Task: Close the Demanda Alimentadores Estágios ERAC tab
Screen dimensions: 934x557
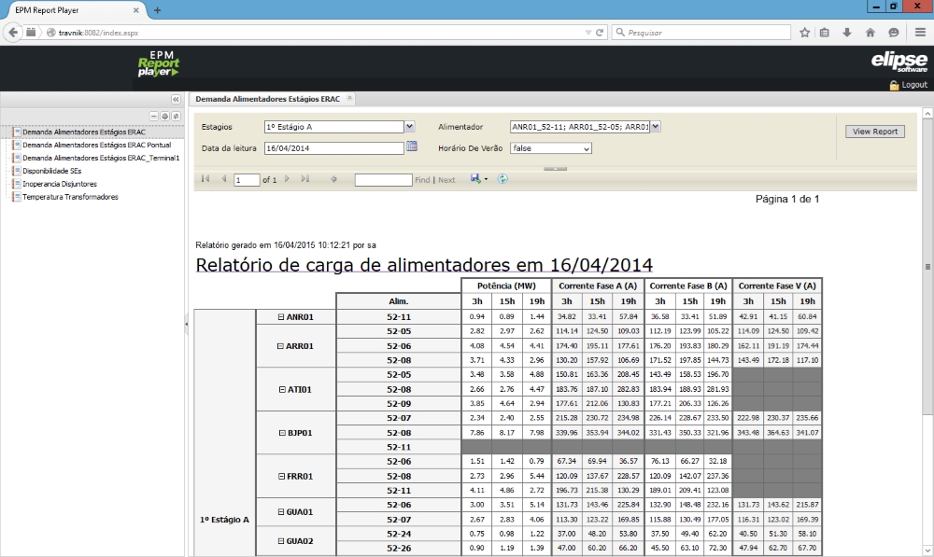Action: pyautogui.click(x=349, y=98)
